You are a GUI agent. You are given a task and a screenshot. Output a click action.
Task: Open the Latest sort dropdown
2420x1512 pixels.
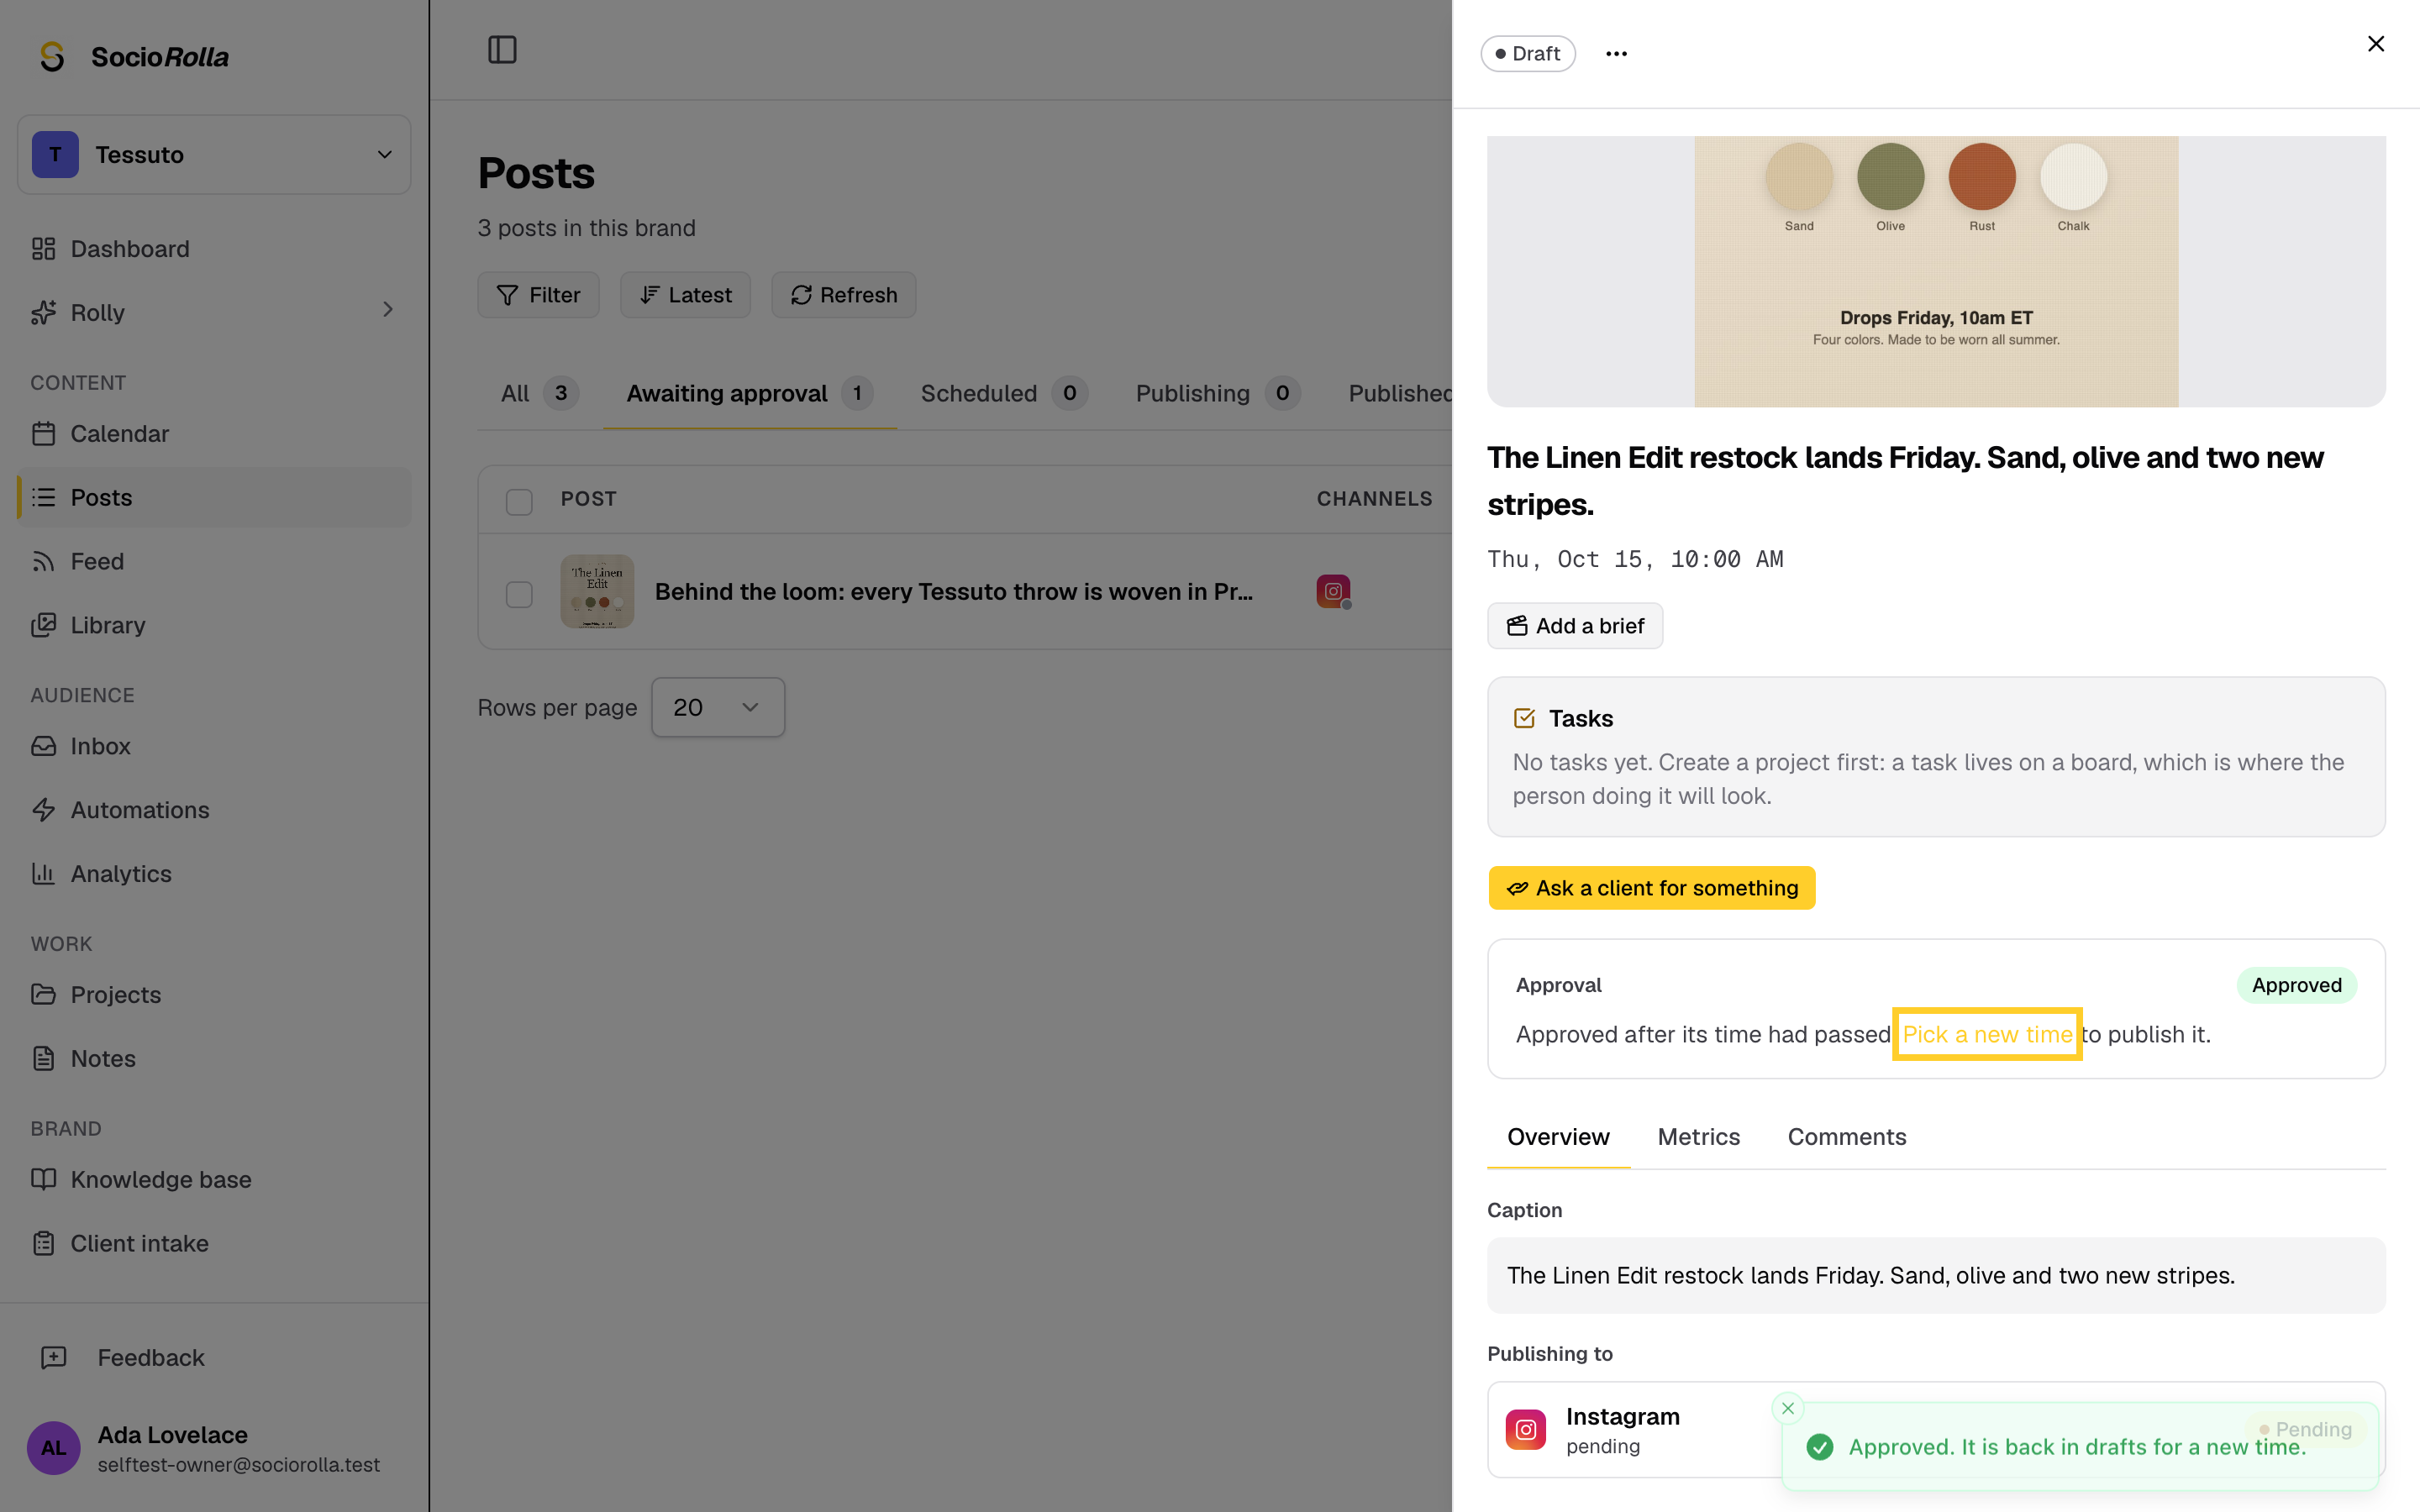point(685,295)
